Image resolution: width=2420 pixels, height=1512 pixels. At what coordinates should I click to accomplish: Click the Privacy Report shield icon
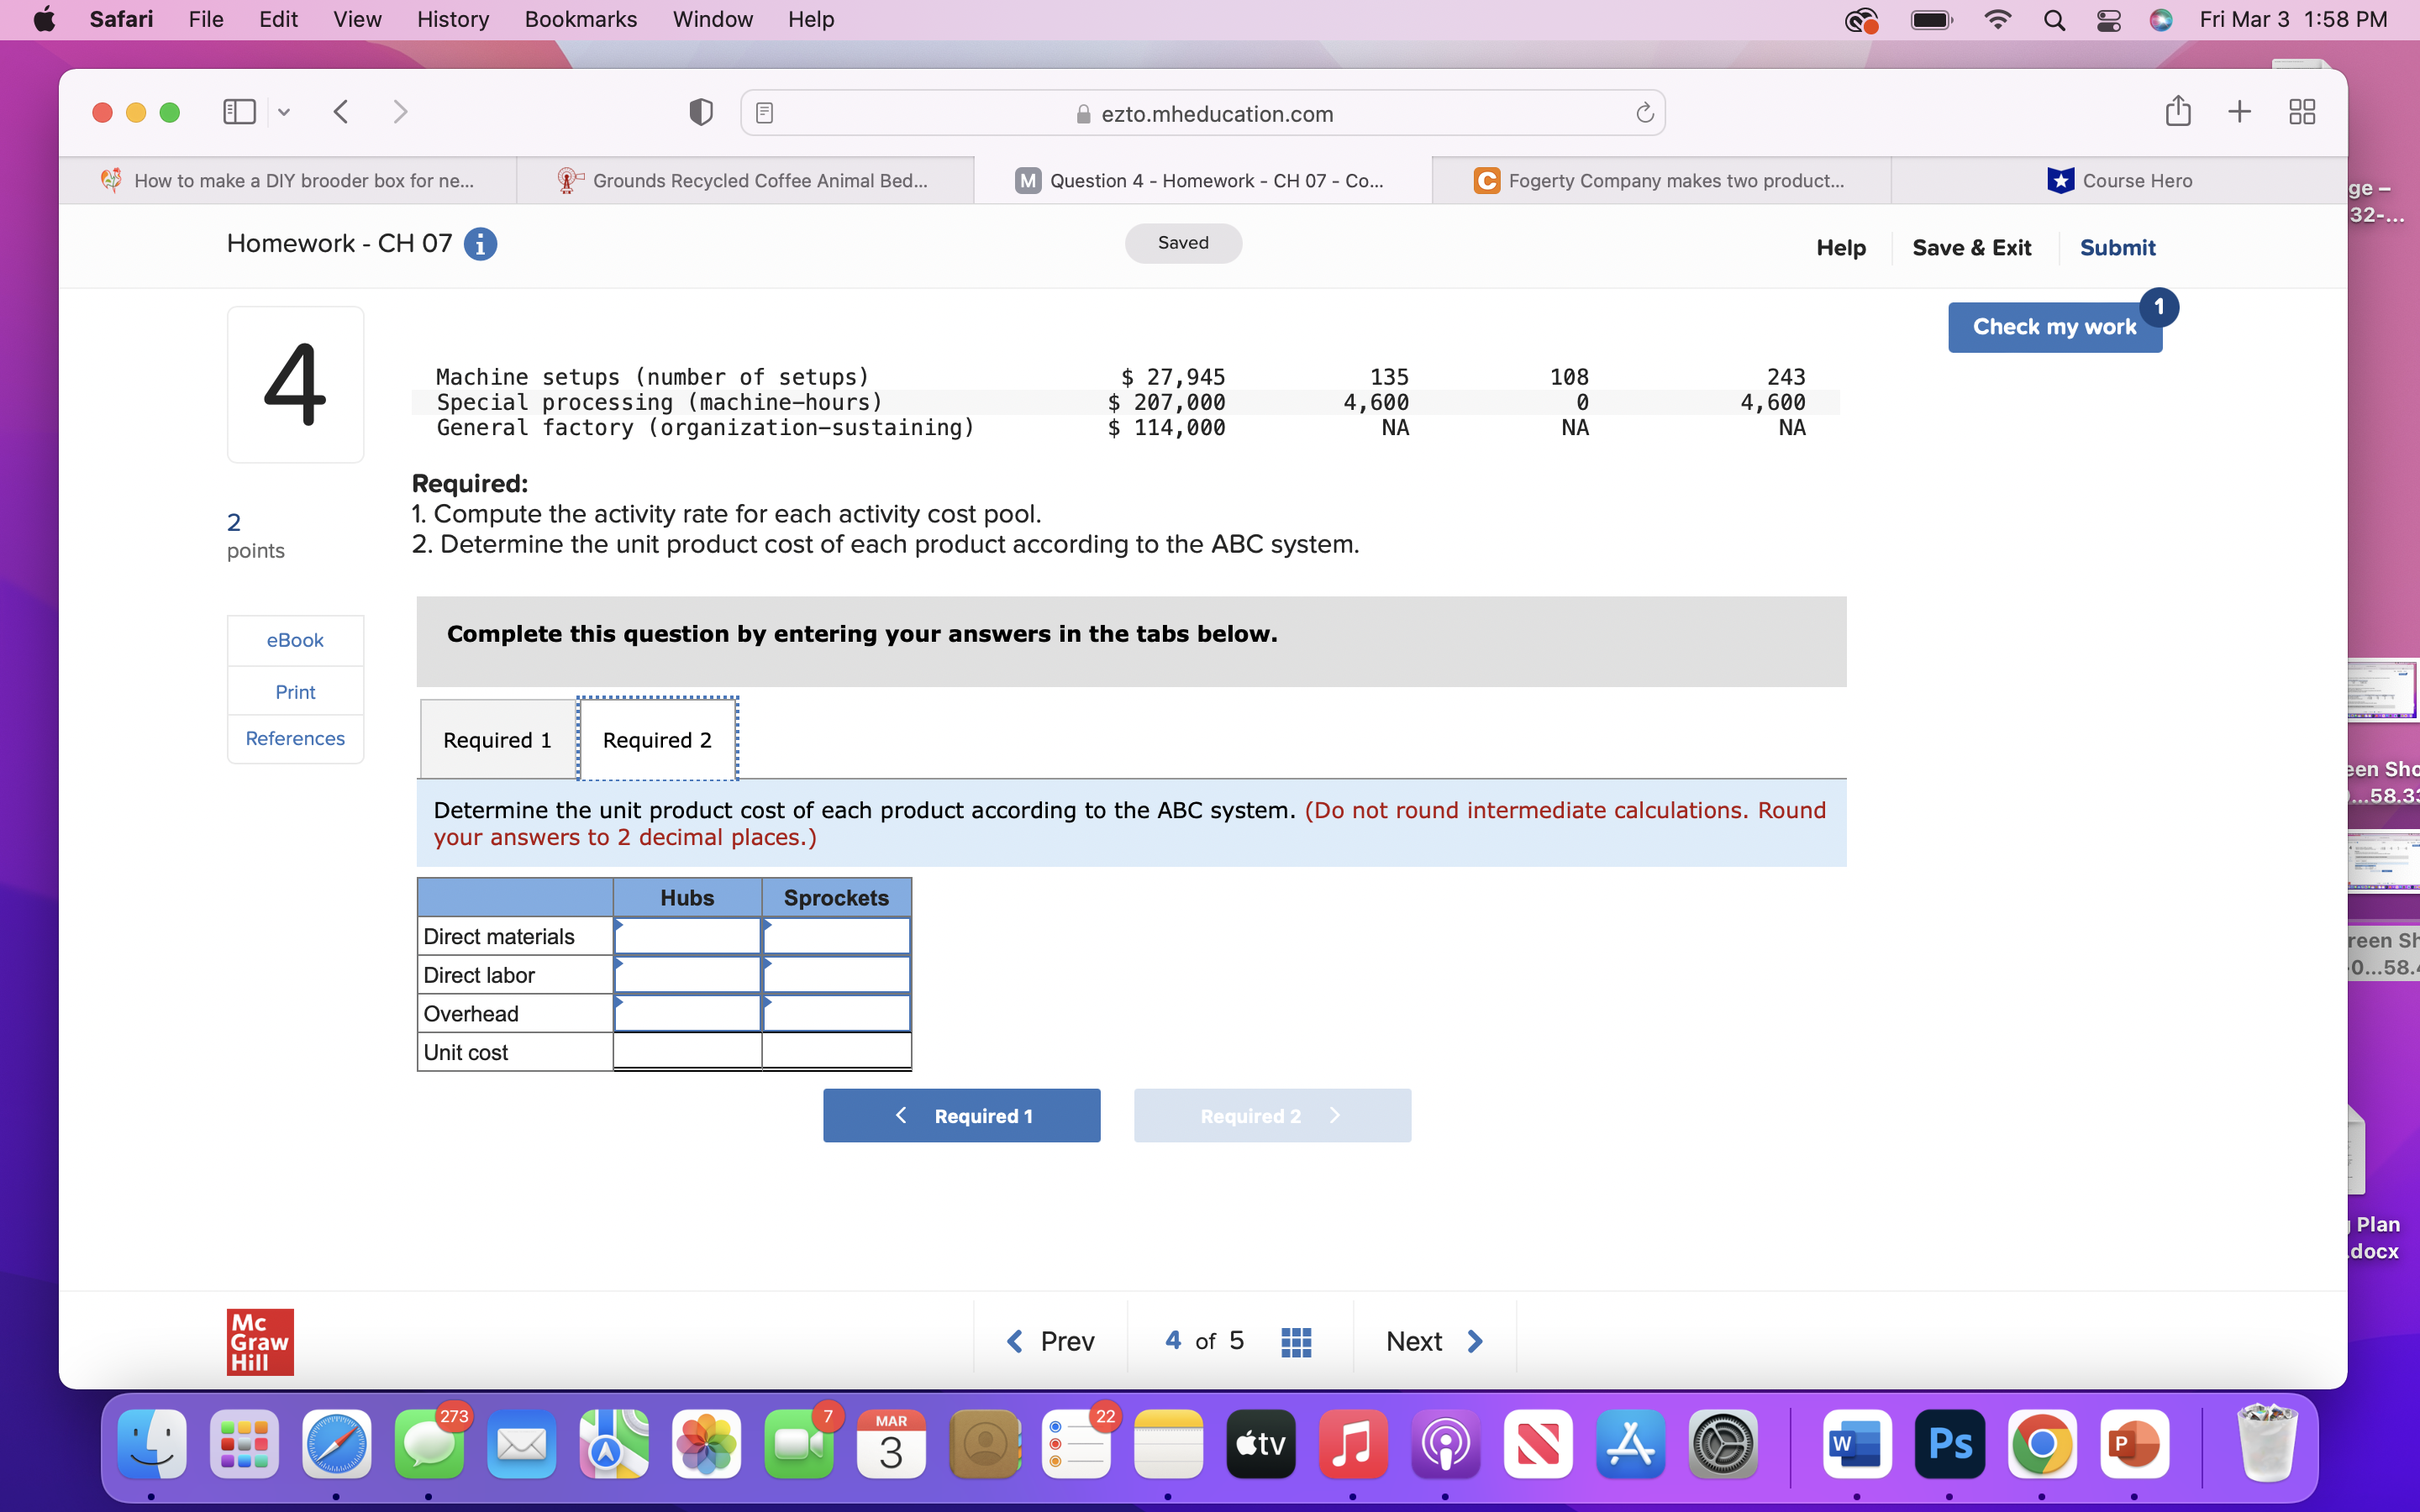(699, 111)
